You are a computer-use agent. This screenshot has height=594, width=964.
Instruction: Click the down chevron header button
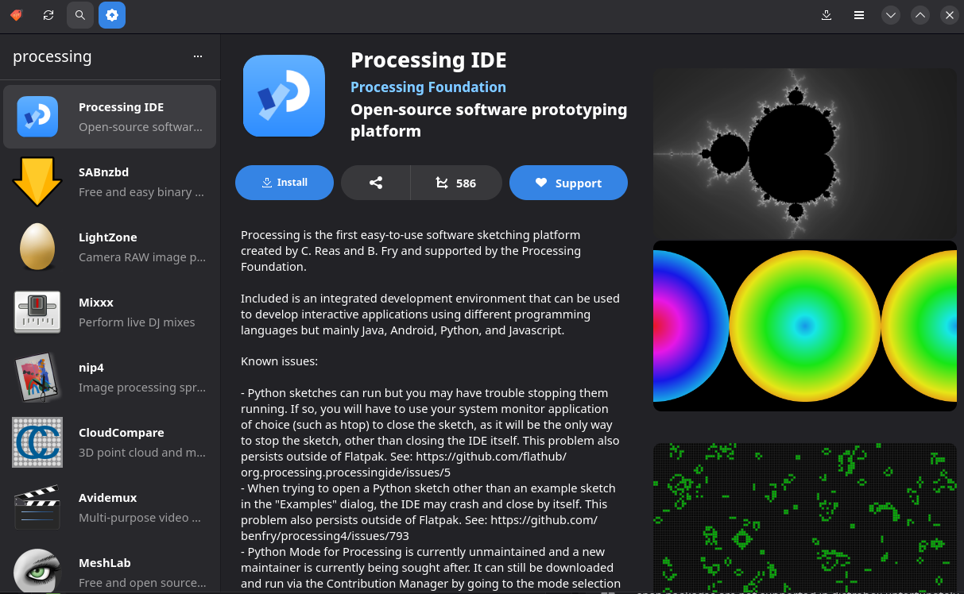[x=891, y=15]
